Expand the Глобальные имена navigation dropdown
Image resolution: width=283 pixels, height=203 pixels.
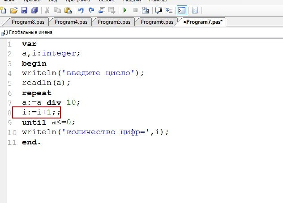28,33
